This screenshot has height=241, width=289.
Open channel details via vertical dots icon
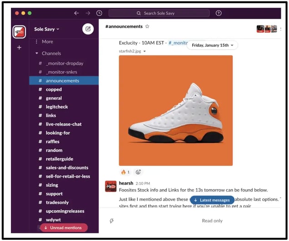click(x=280, y=29)
